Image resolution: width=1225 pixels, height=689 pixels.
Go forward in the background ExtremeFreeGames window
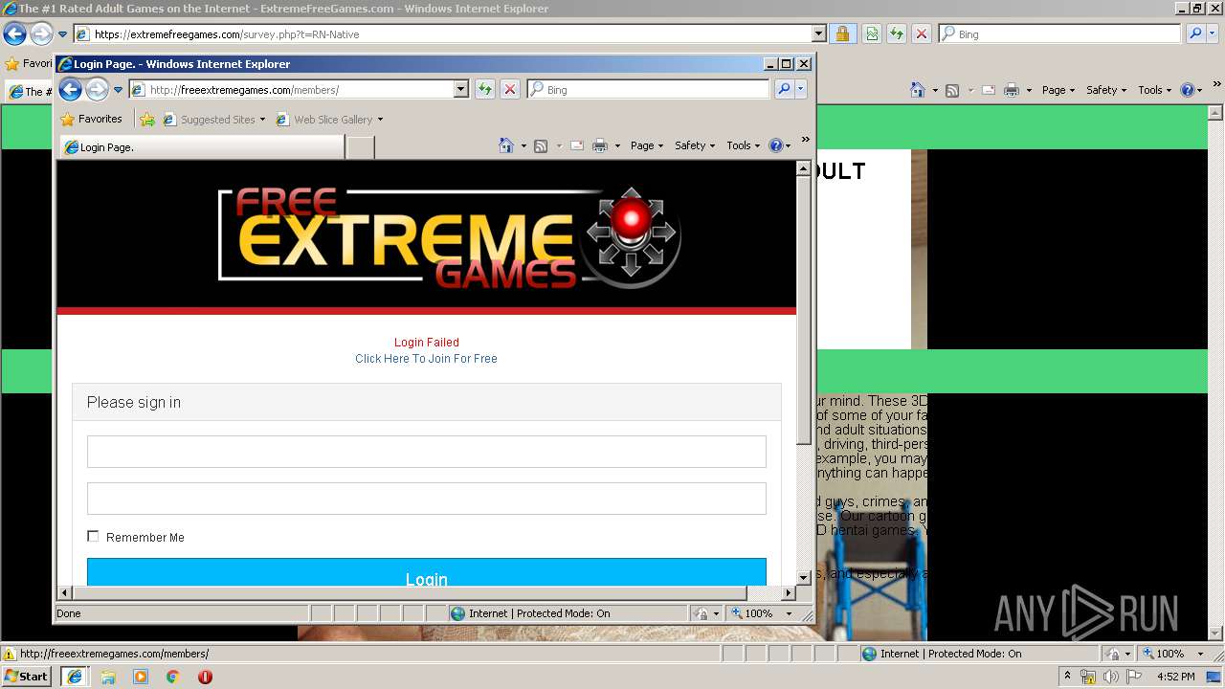pyautogui.click(x=41, y=34)
